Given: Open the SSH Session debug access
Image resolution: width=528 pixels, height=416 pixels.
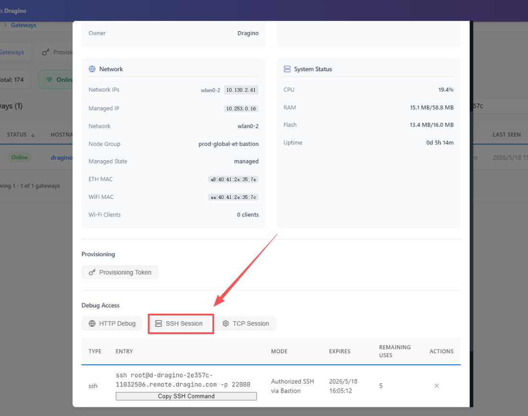Looking at the screenshot, I should click(179, 324).
